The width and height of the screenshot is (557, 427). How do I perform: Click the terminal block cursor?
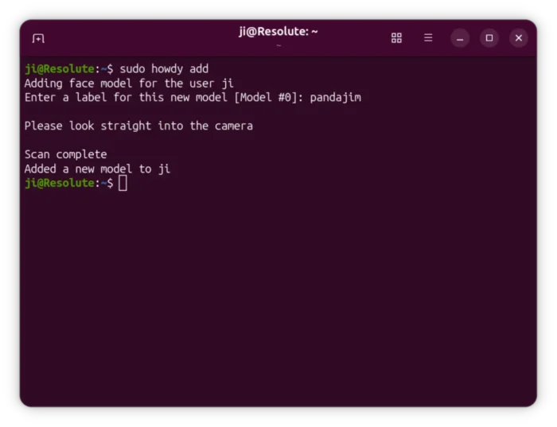click(123, 184)
